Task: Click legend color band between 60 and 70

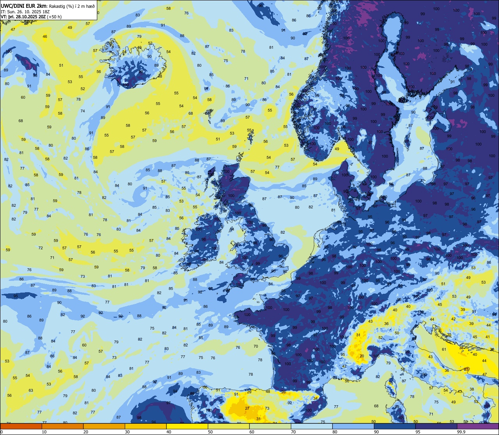Action: coord(270,426)
